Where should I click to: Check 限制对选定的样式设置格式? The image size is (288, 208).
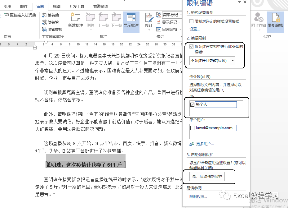[x=191, y=21]
